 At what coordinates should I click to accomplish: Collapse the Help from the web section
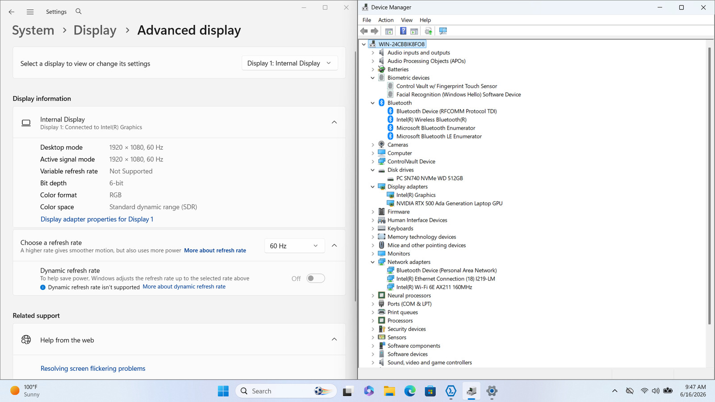(334, 339)
